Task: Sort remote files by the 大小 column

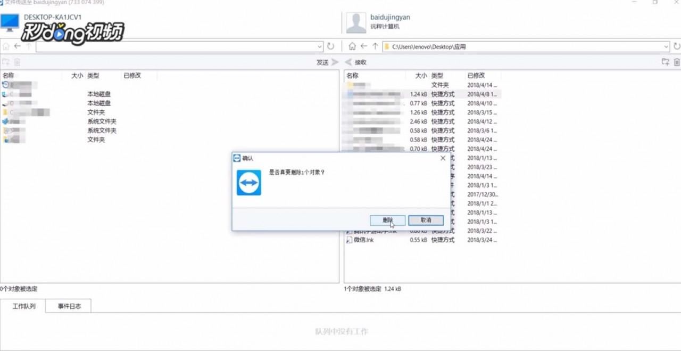Action: (x=420, y=75)
